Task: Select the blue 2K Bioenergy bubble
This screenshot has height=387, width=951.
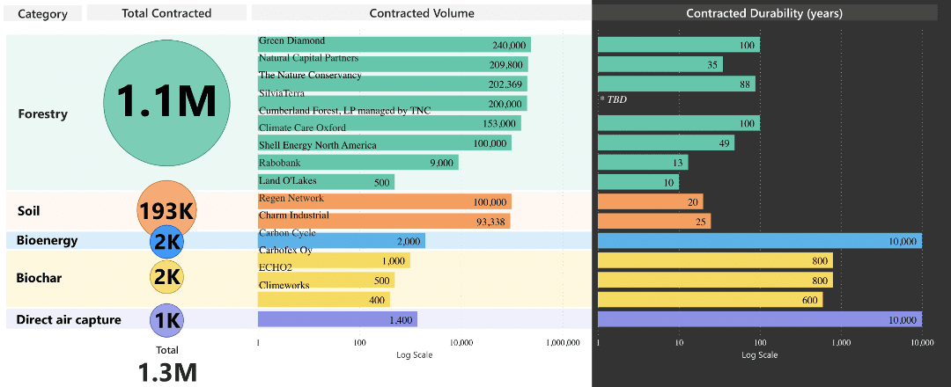Action: click(x=166, y=240)
